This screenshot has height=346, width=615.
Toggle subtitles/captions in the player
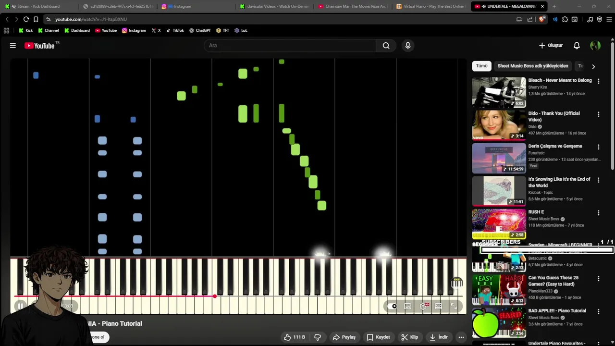[x=407, y=306]
